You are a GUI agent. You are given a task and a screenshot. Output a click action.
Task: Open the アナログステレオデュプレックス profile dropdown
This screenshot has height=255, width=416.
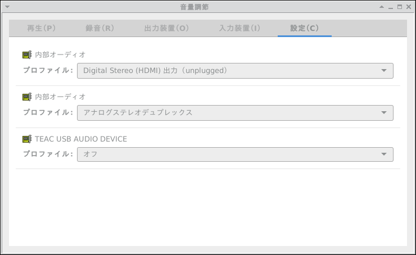pyautogui.click(x=235, y=113)
